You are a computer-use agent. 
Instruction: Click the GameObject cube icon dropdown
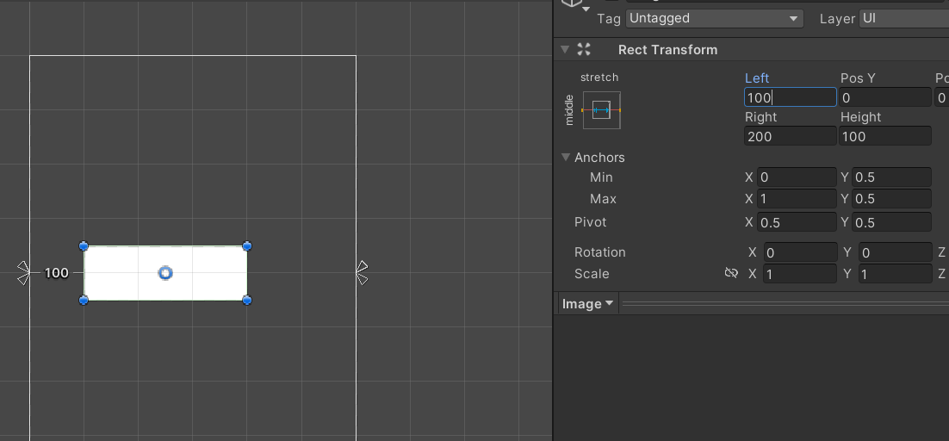tap(575, 4)
